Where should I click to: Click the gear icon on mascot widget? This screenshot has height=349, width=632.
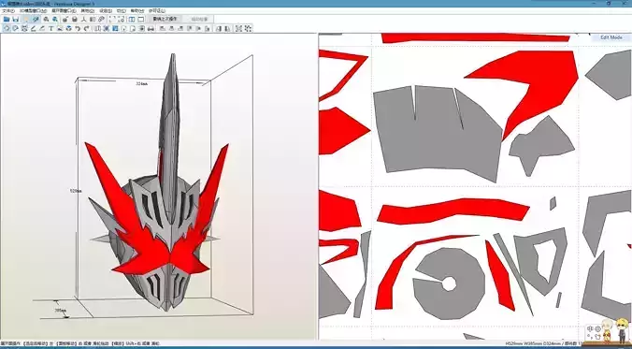tap(597, 328)
